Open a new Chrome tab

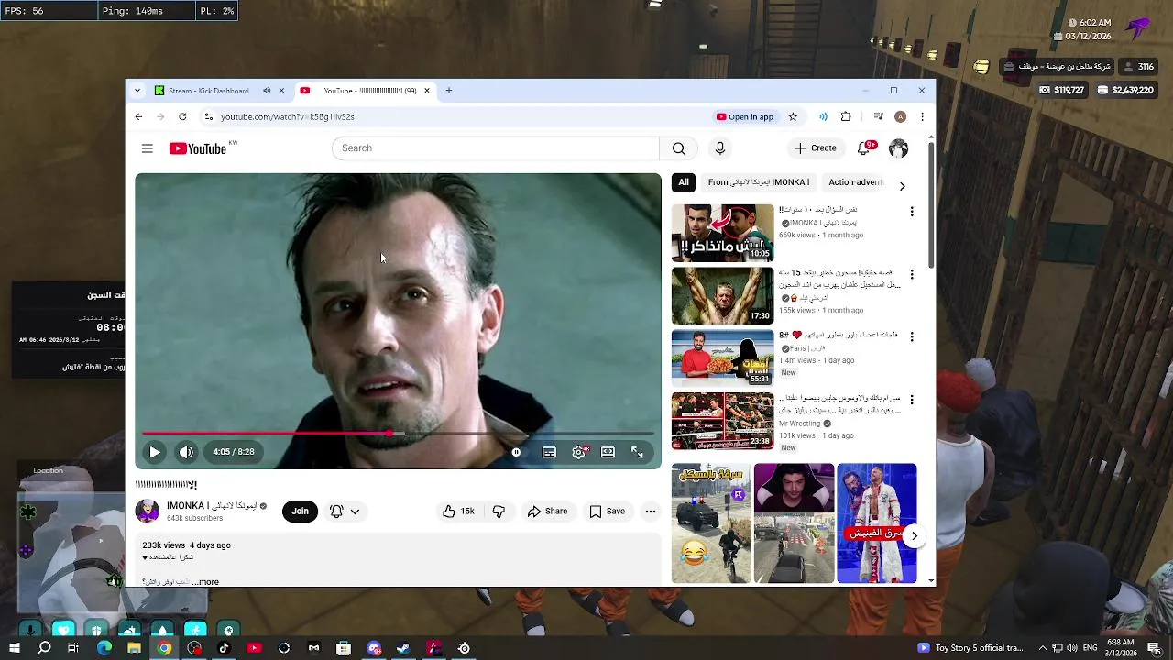click(x=449, y=91)
